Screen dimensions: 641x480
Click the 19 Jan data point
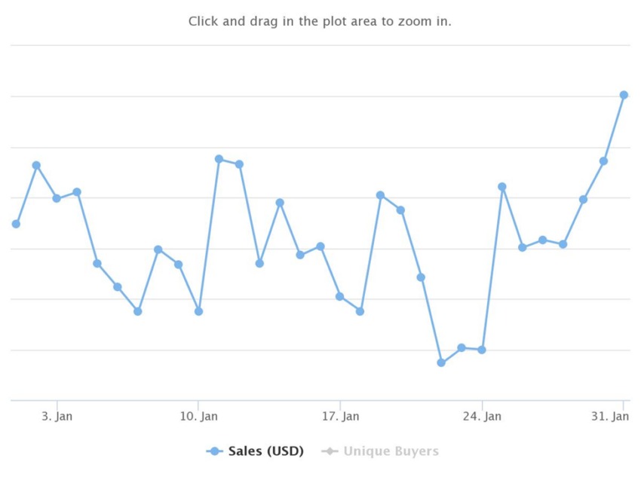(x=381, y=196)
